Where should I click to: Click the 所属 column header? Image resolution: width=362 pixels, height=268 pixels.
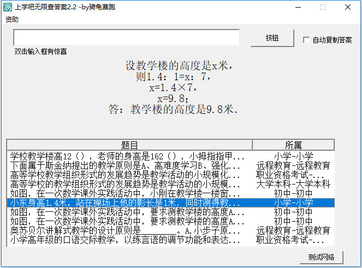click(293, 145)
